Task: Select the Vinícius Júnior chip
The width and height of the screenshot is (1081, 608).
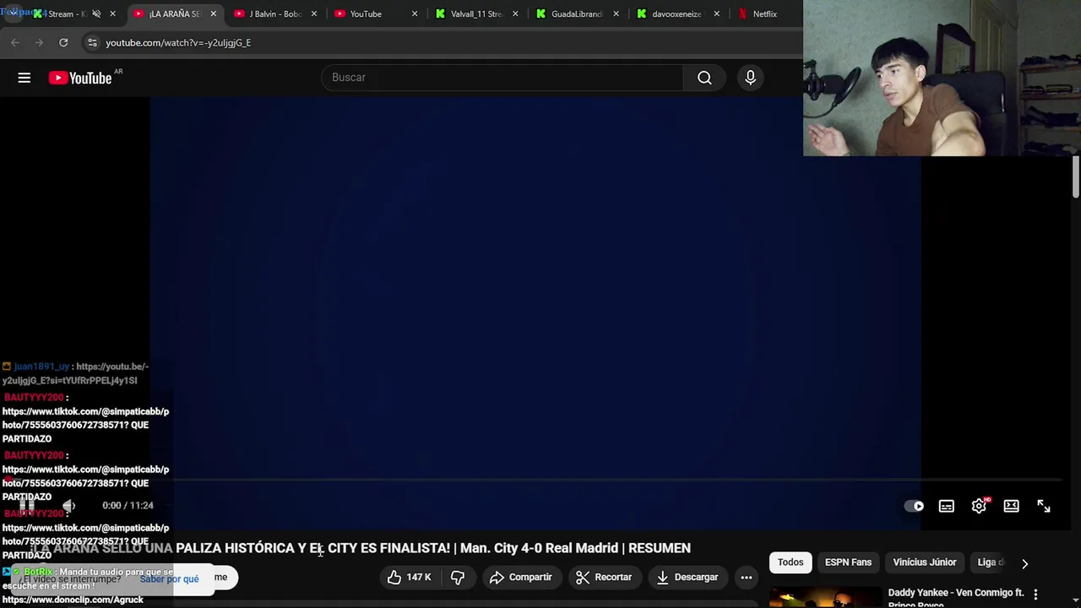Action: tap(925, 562)
